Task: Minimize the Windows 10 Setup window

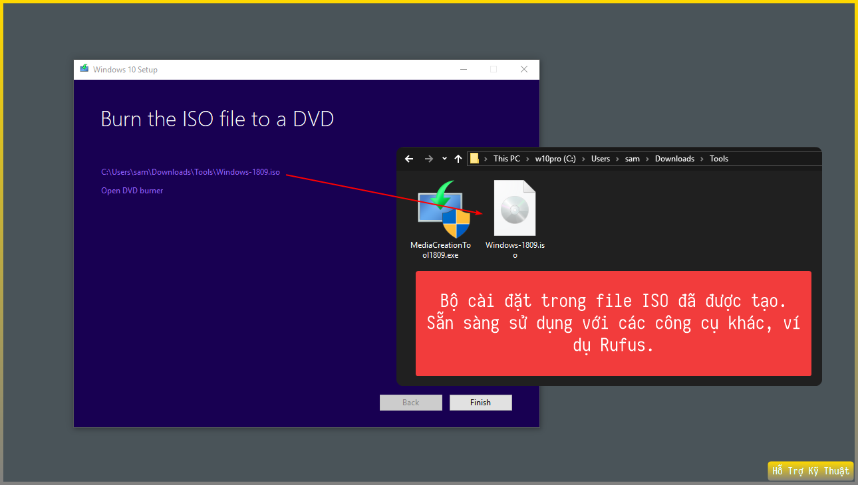Action: [x=463, y=69]
